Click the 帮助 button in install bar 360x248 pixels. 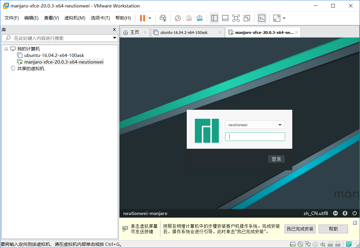pyautogui.click(x=333, y=229)
